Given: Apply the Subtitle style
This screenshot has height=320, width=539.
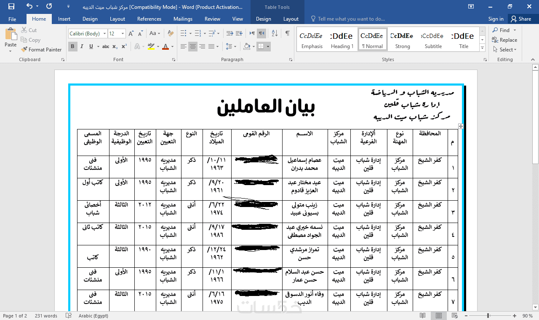Looking at the screenshot, I should click(x=433, y=39).
